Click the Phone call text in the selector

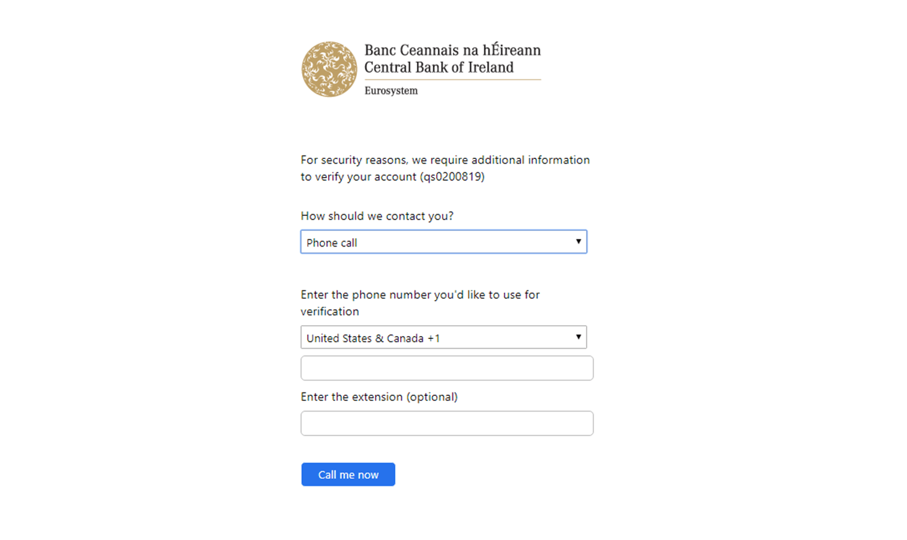pyautogui.click(x=332, y=243)
